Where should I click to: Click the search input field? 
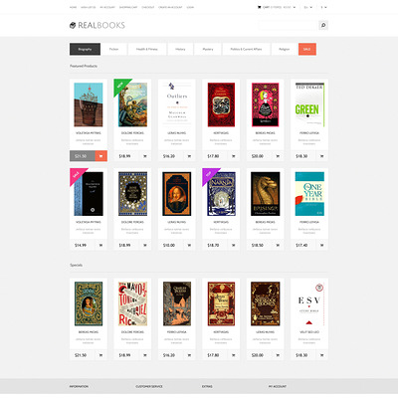[289, 25]
